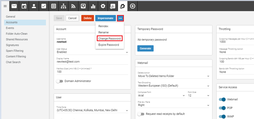Open the Calendar icon in top bar

coord(24,6)
